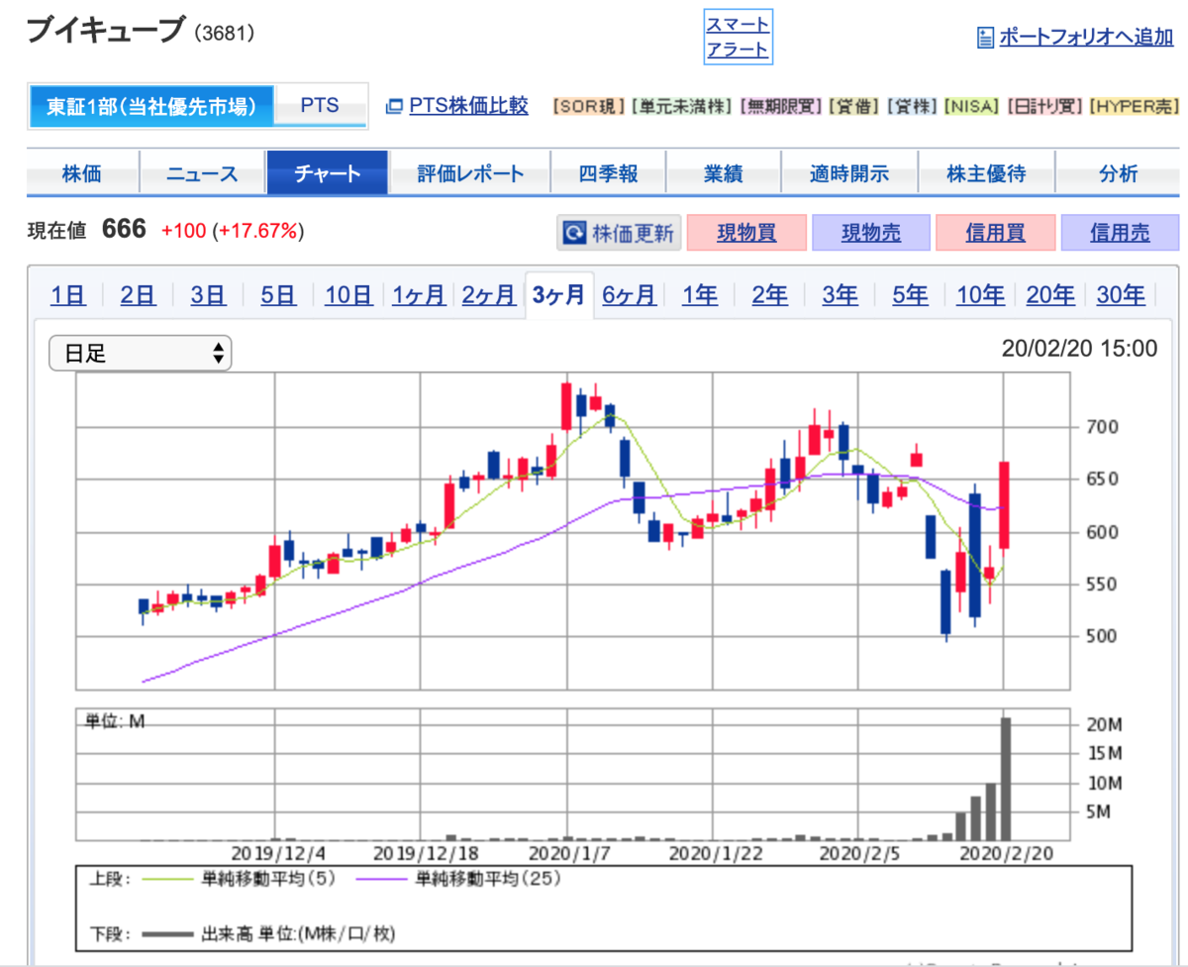Click the 現物売 button
1188x967 pixels.
coord(871,233)
